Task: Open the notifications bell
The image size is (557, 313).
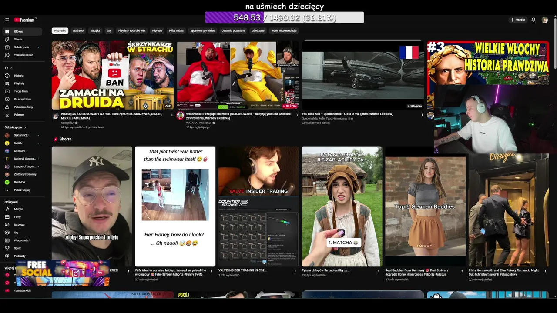Action: click(533, 20)
